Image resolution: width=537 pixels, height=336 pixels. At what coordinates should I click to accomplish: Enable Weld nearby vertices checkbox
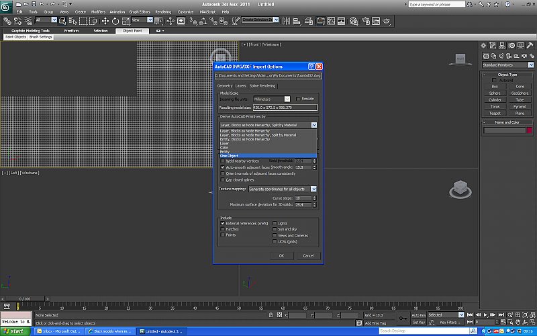(x=223, y=161)
